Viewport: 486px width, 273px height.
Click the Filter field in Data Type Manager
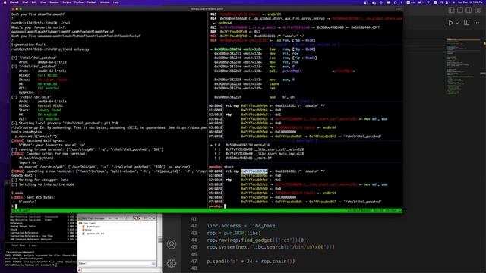(x=118, y=264)
